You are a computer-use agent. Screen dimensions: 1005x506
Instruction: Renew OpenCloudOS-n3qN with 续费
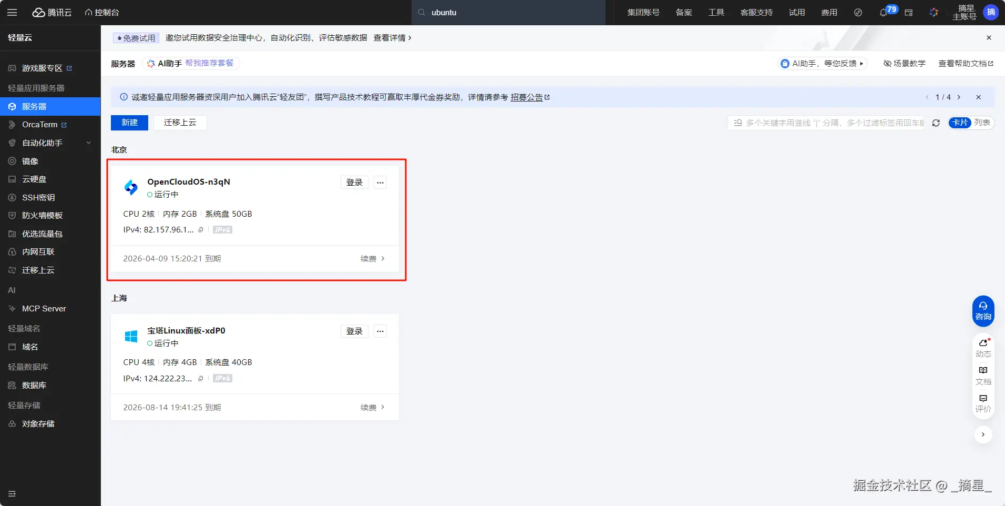(x=373, y=259)
